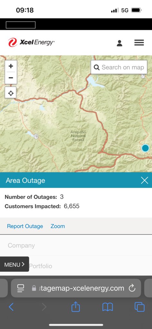Click the Report Outage link

[25, 226]
